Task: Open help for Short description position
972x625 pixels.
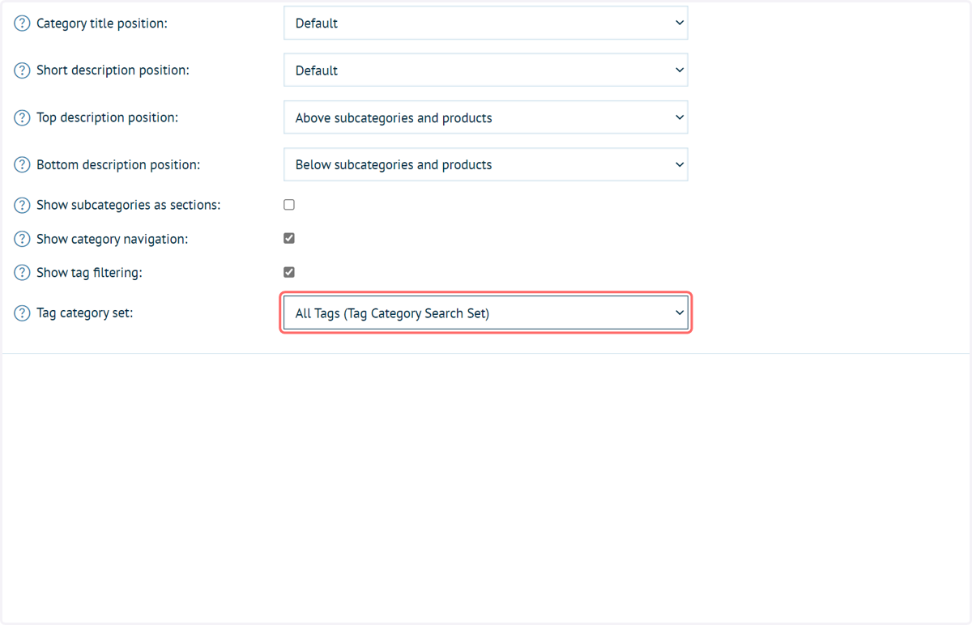Action: 23,70
